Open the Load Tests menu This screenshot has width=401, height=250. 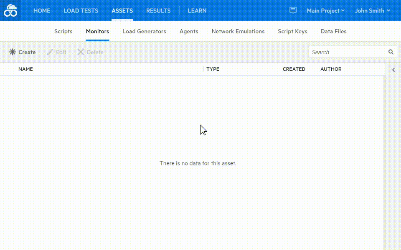(81, 11)
